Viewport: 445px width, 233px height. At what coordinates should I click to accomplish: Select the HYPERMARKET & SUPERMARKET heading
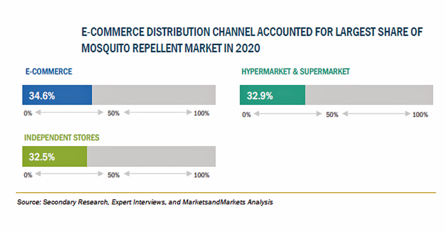click(x=296, y=72)
